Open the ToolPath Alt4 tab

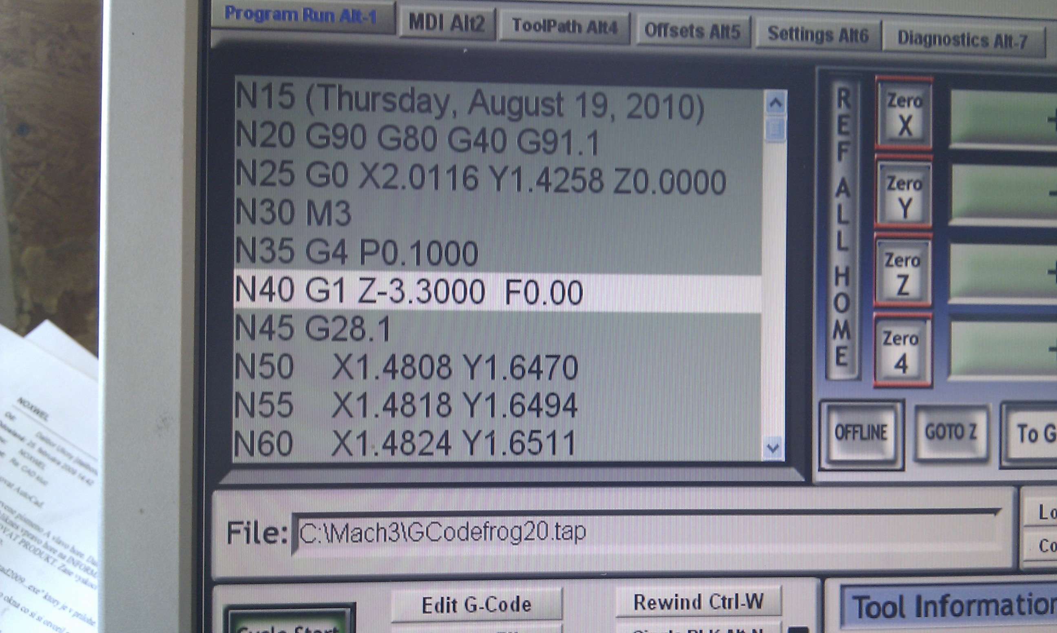(564, 27)
